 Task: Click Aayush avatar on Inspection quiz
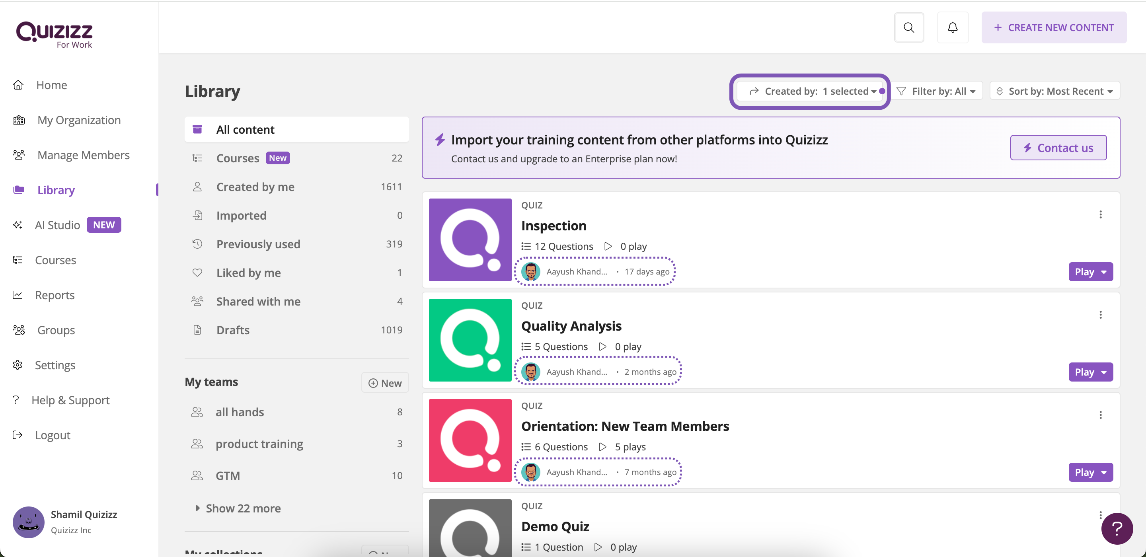(530, 271)
